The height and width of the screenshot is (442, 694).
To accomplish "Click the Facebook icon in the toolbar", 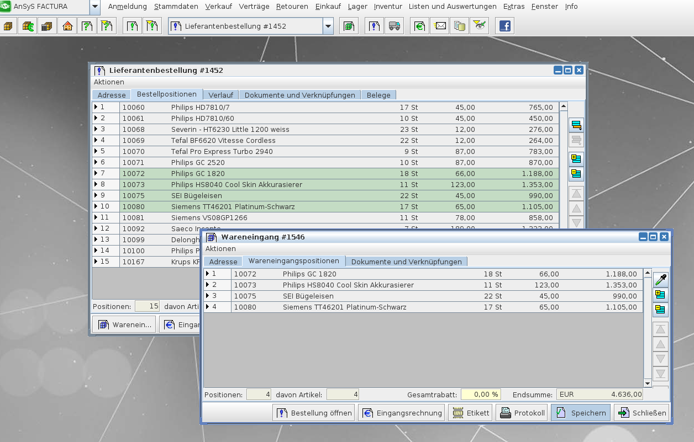I will tap(504, 26).
